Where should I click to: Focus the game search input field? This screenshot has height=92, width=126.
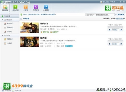(x=105, y=15)
